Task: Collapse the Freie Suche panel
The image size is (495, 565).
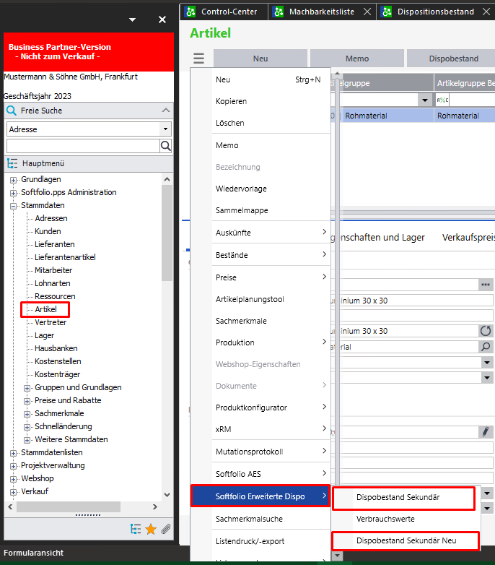Action: point(166,111)
